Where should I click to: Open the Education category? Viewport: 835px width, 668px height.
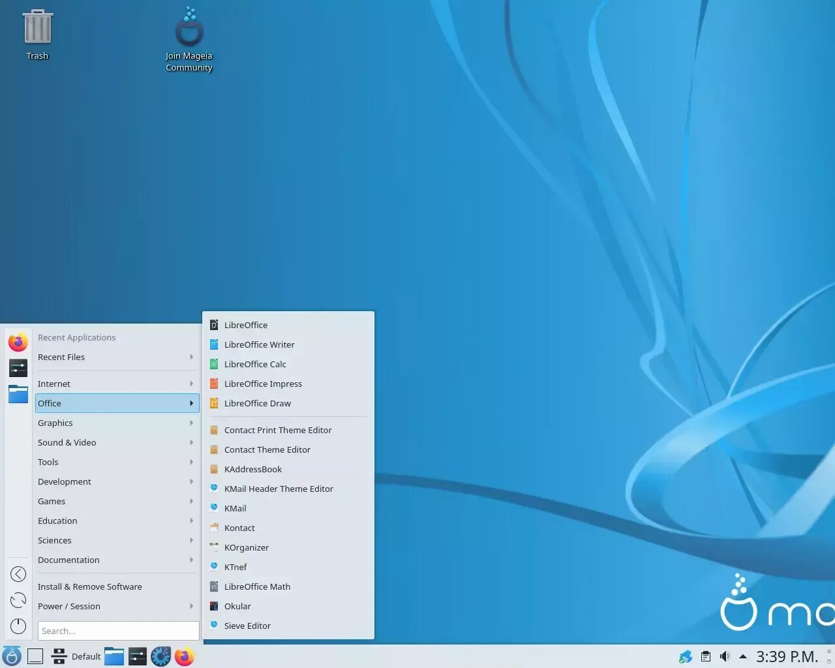pyautogui.click(x=117, y=521)
